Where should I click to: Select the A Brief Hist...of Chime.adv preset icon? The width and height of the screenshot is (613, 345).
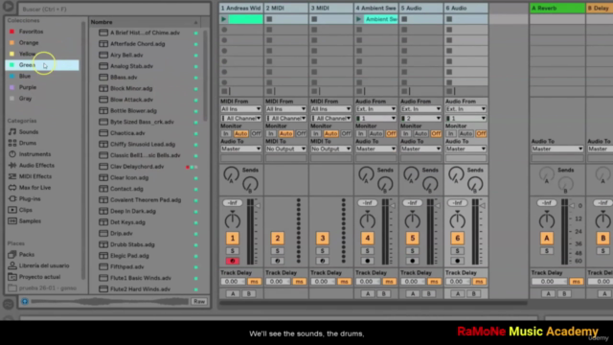[103, 33]
